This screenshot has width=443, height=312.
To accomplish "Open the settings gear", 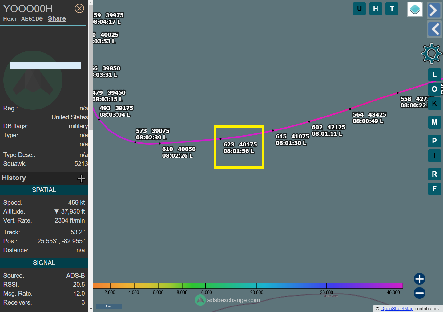I will pyautogui.click(x=431, y=53).
